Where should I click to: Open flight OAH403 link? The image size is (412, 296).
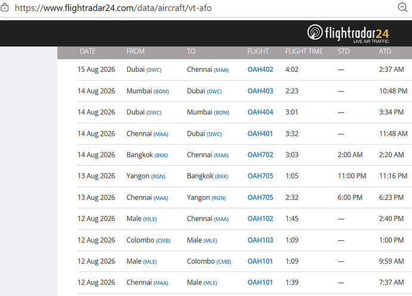260,91
